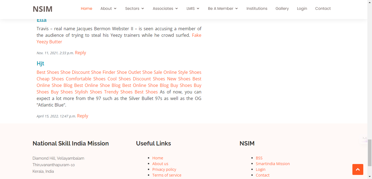Open the LMIS dropdown menu

pyautogui.click(x=193, y=8)
